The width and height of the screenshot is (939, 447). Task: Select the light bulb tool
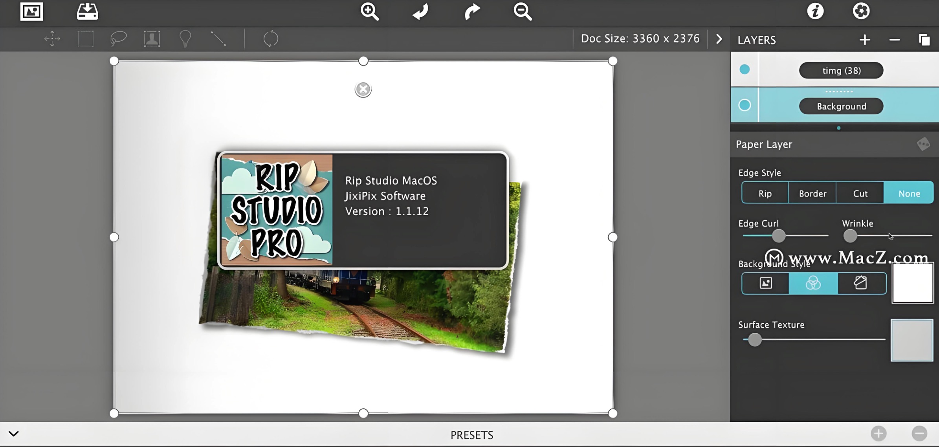[x=185, y=39]
